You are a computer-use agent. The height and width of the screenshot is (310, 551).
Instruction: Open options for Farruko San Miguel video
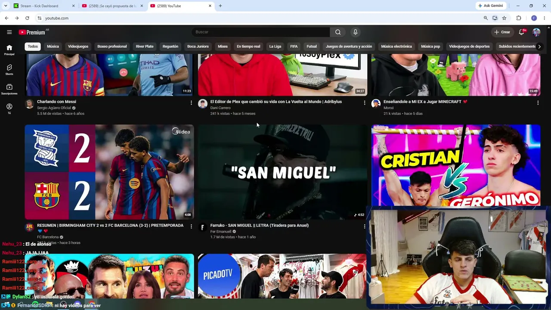[x=365, y=226]
